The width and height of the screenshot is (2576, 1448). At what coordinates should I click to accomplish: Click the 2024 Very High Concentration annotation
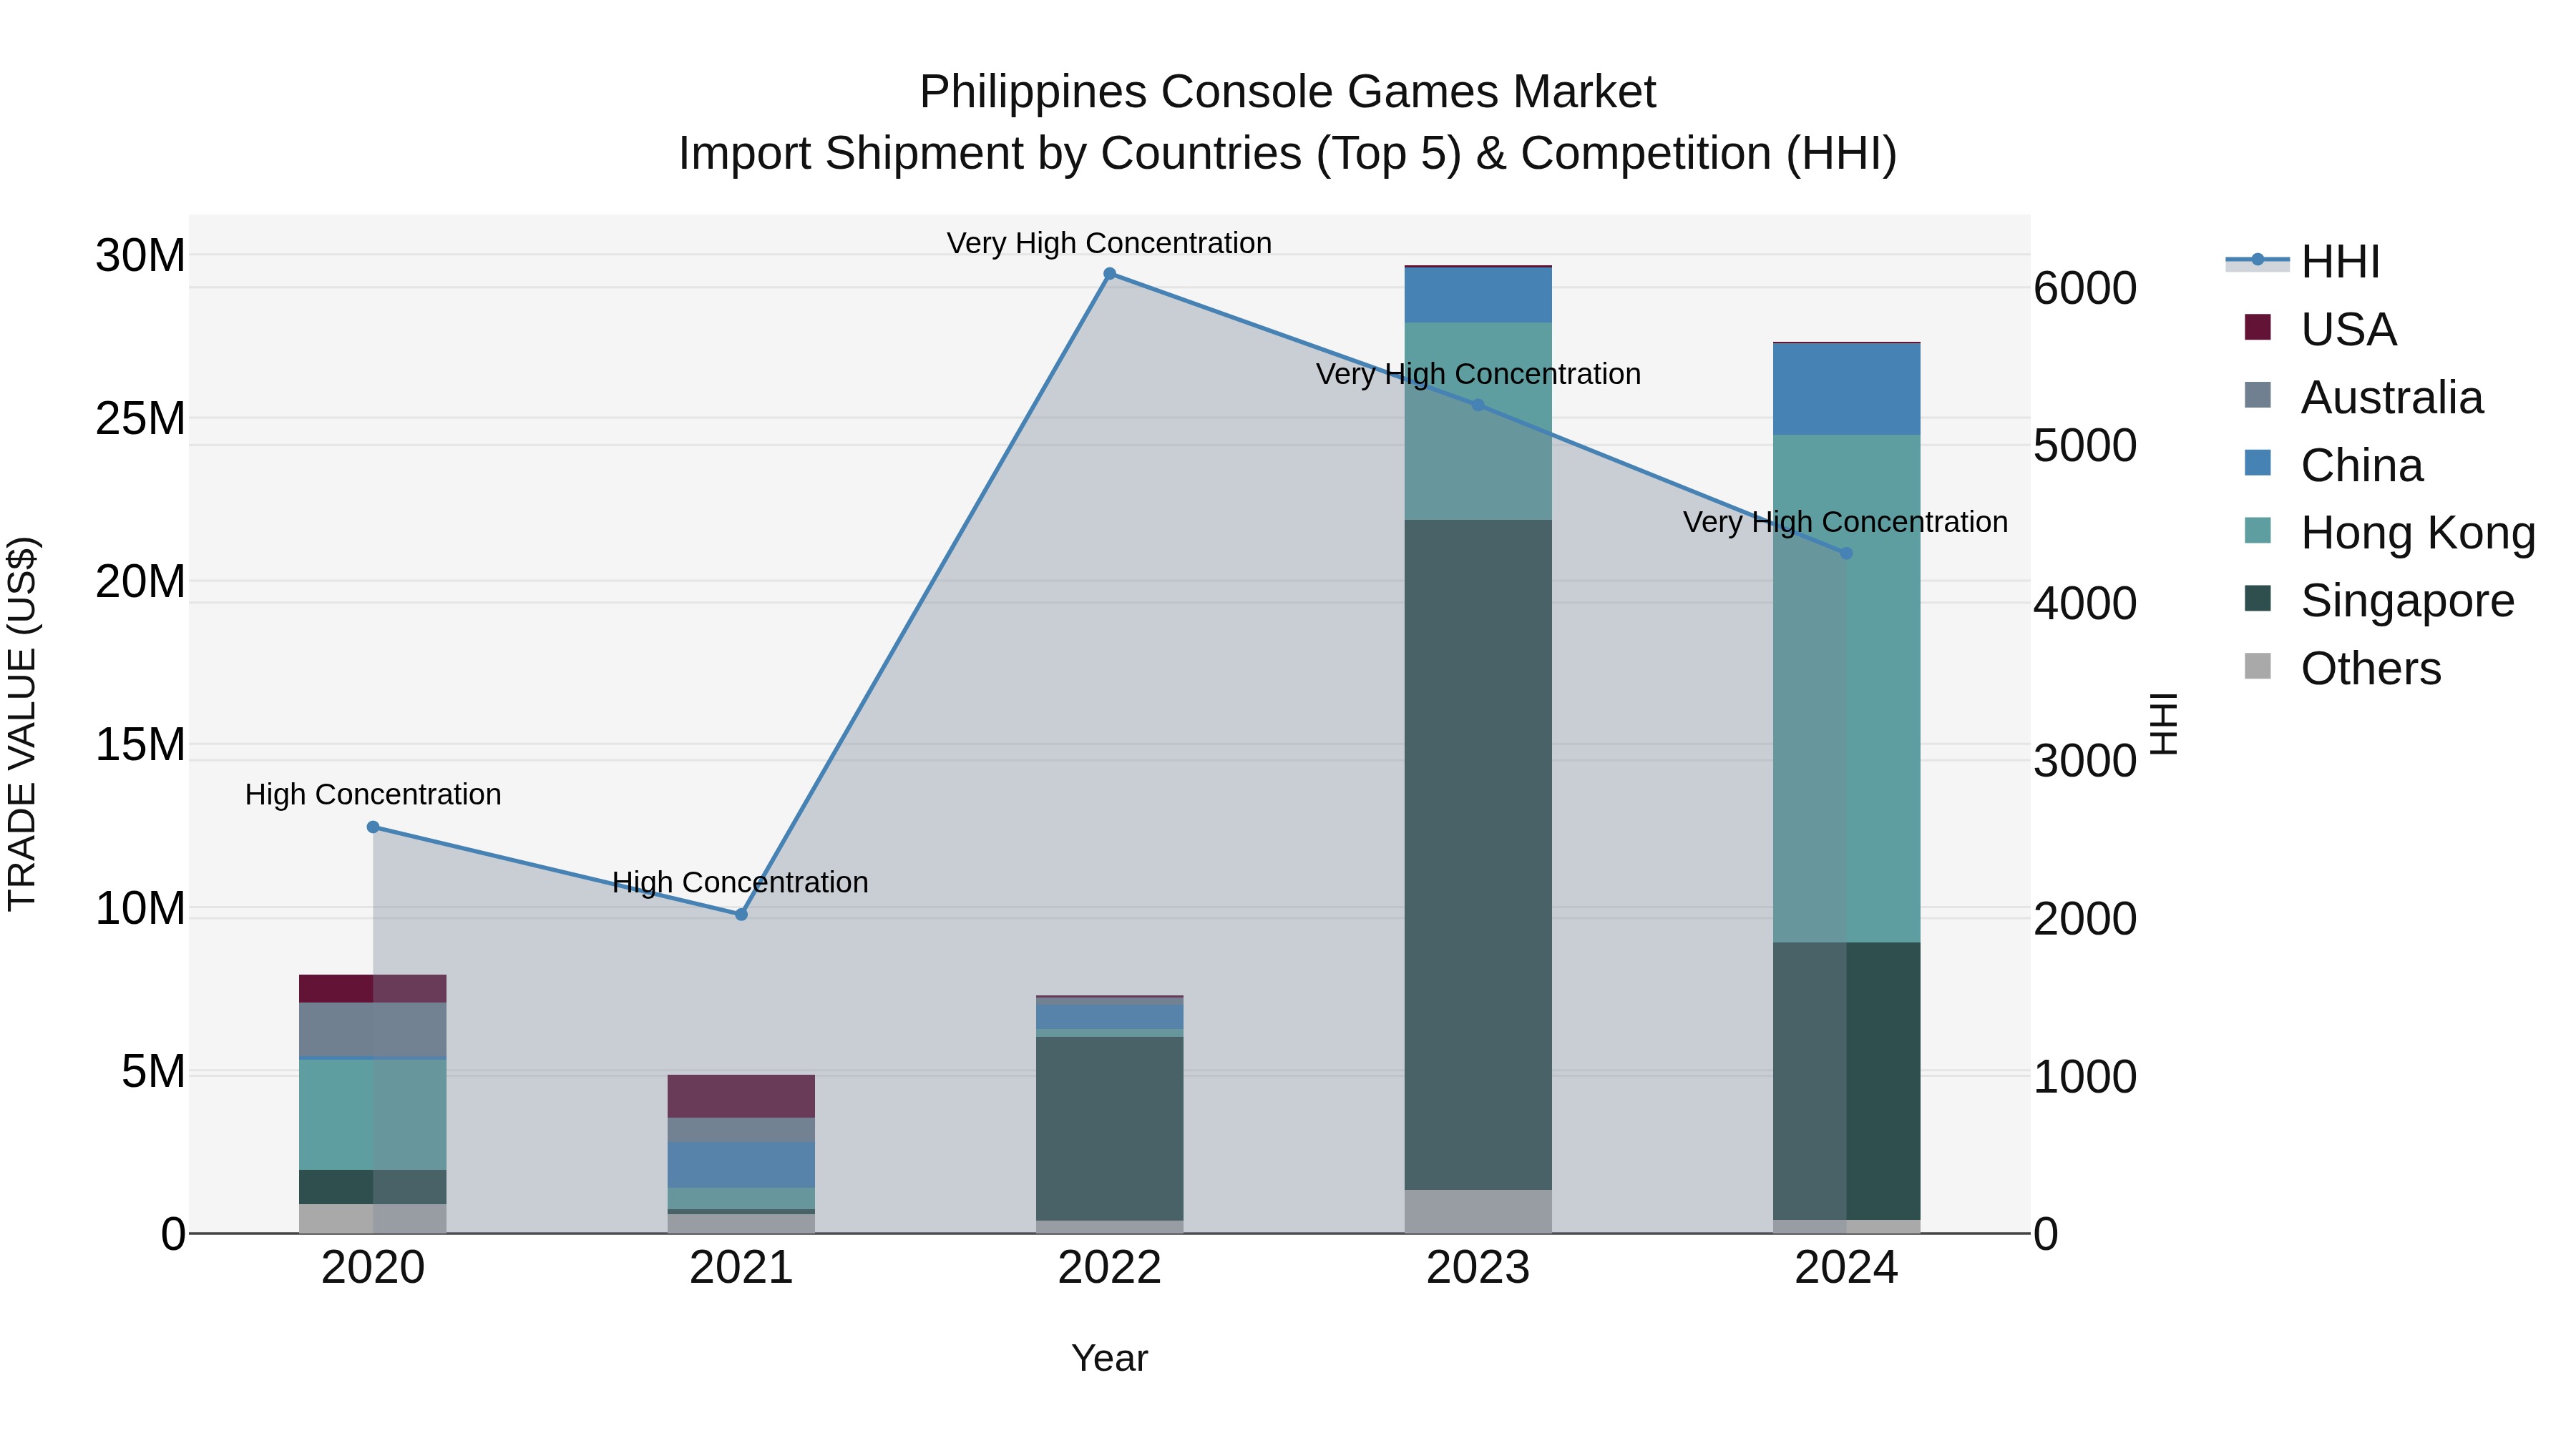pyautogui.click(x=1845, y=522)
